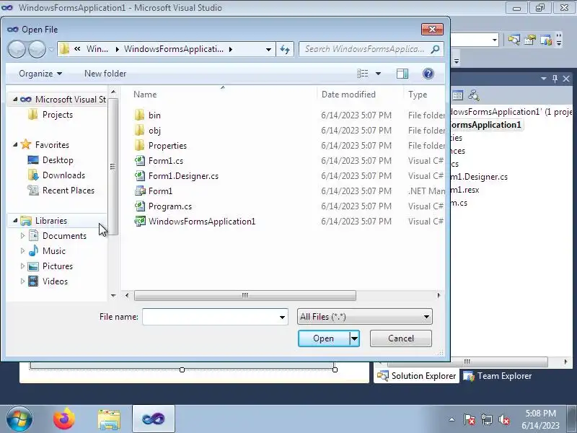Cancel the Open File dialog
Screen dimensions: 577x433
(x=401, y=338)
